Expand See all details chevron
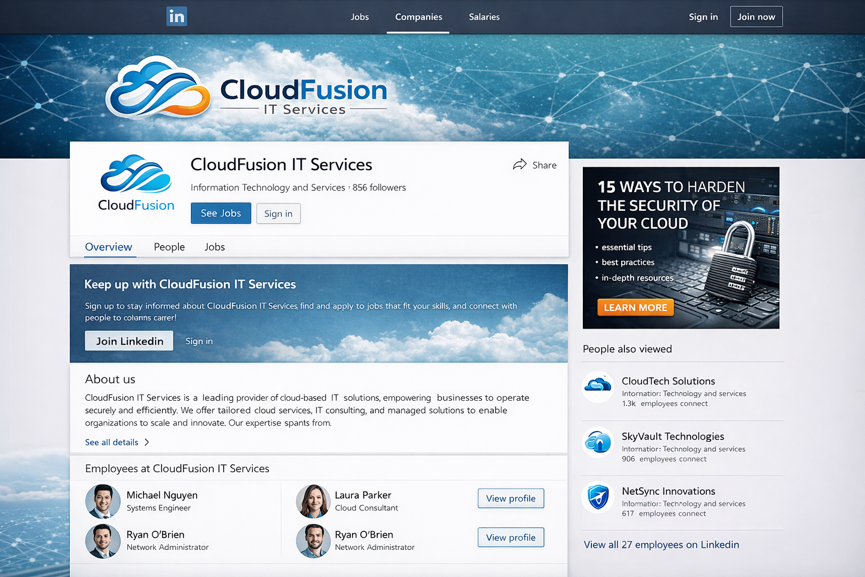The height and width of the screenshot is (577, 865). tap(147, 442)
